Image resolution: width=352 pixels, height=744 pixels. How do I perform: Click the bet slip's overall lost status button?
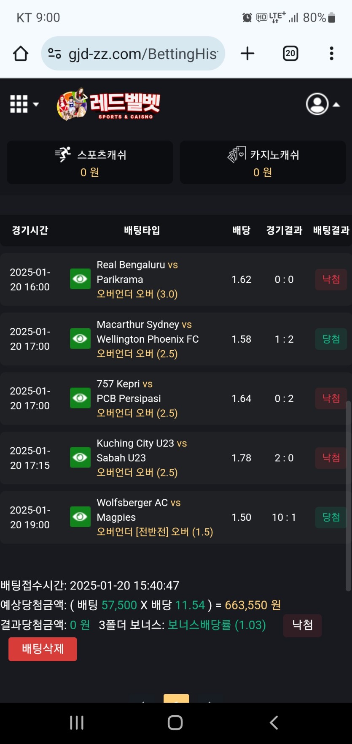302,625
